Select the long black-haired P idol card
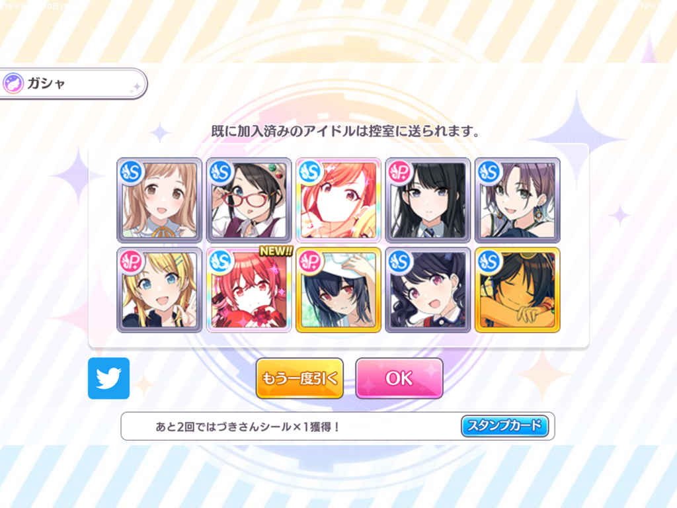This screenshot has width=677, height=508. (x=428, y=200)
